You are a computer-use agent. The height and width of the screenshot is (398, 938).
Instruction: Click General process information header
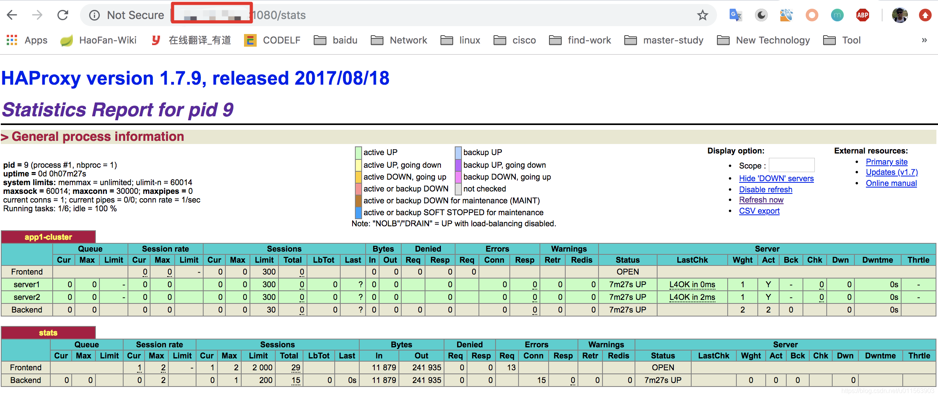coord(98,136)
